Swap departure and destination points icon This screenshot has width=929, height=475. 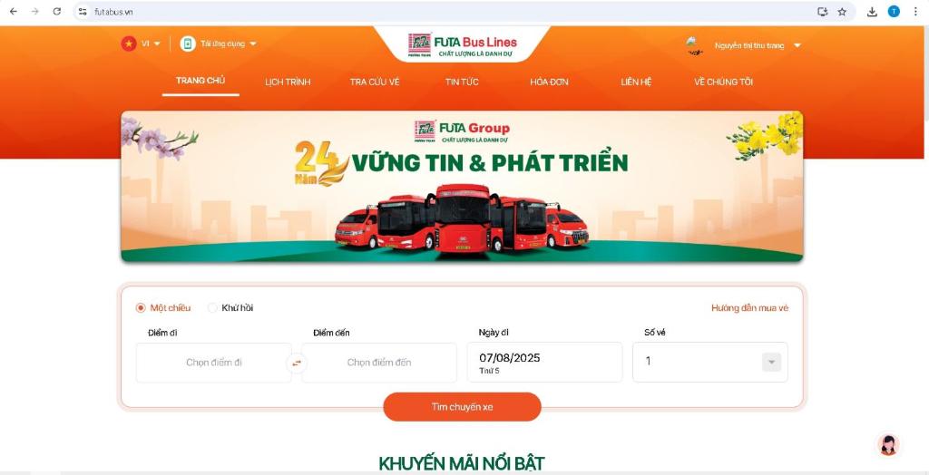click(x=297, y=363)
